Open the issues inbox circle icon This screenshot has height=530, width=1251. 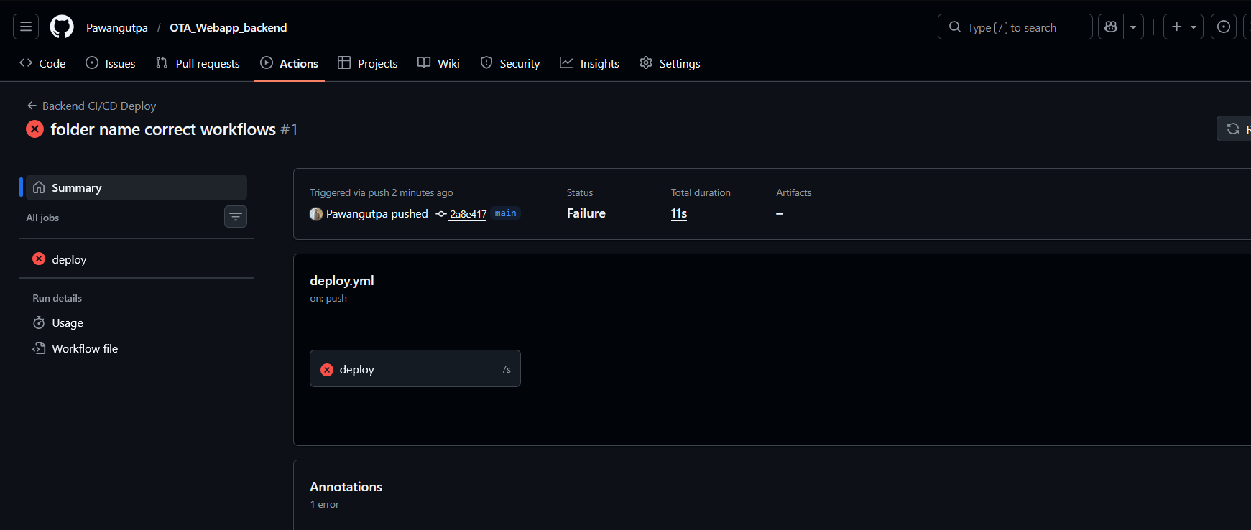pos(1224,27)
